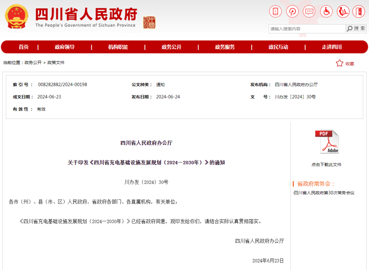The image size is (369, 270).
Task: Open the 首页 menu item
Action: click(24, 47)
